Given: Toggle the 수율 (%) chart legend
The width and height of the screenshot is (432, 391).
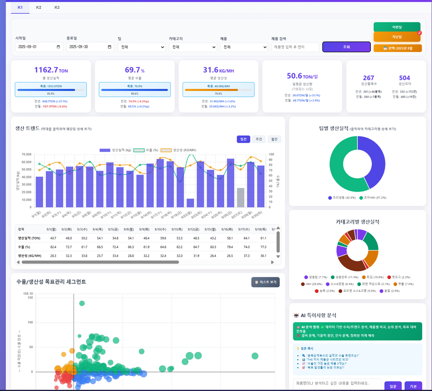Looking at the screenshot, I should coord(146,150).
